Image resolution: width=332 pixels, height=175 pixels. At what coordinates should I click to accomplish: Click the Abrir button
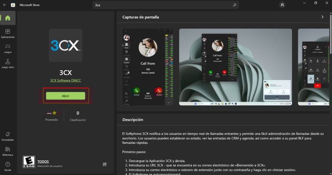(66, 96)
